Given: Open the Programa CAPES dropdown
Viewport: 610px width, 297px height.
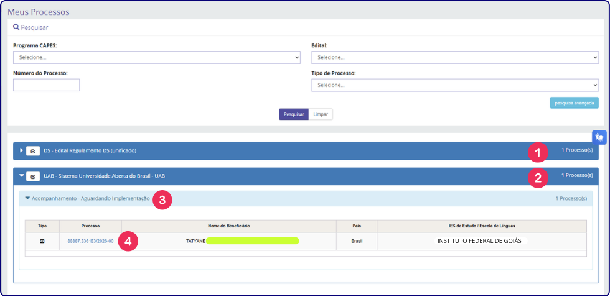Looking at the screenshot, I should coord(157,57).
